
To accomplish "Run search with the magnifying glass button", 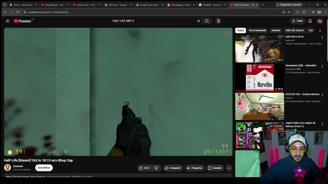I will pos(207,21).
